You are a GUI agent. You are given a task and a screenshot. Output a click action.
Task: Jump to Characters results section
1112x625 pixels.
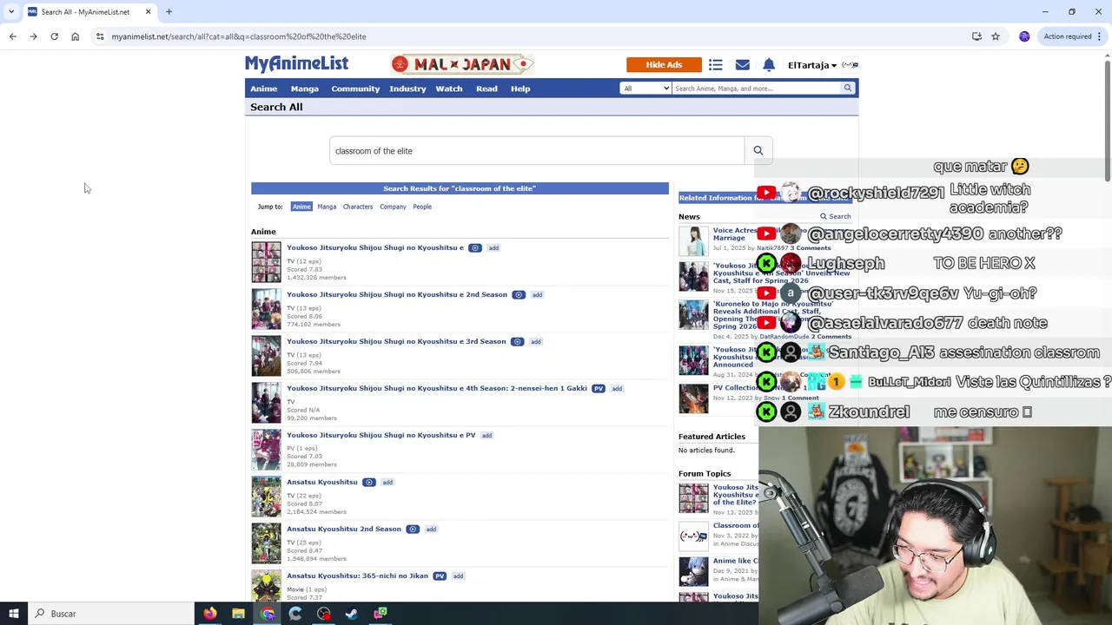358,207
